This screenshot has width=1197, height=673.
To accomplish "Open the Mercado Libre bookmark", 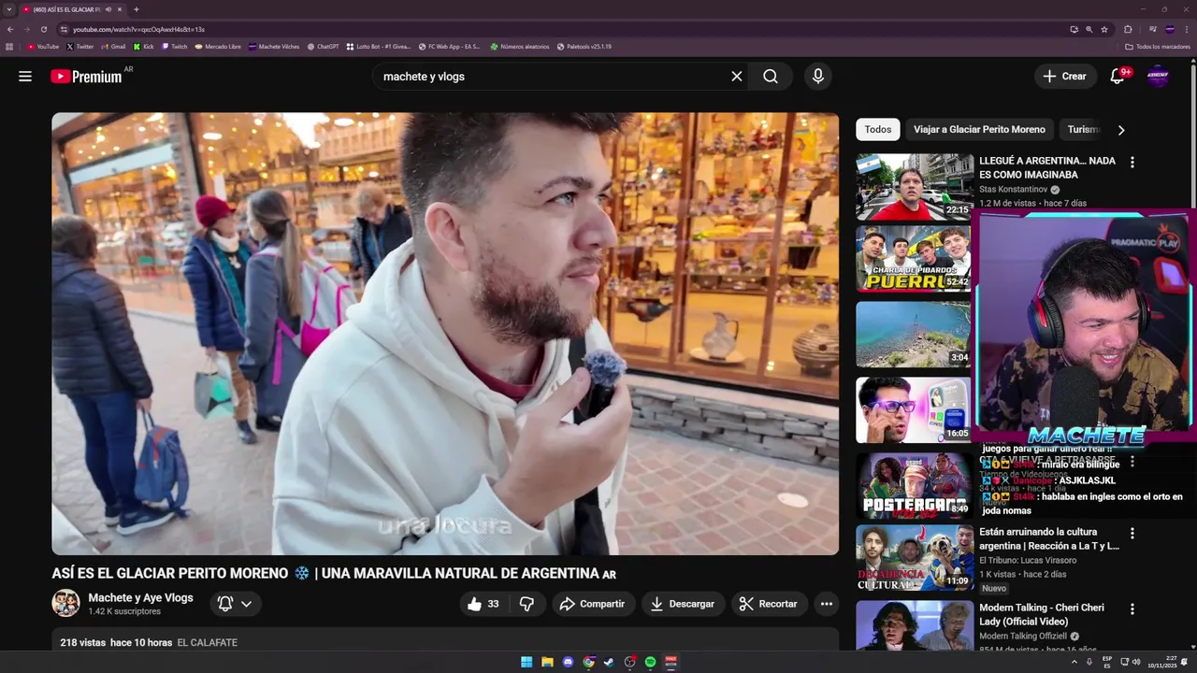I will pos(217,46).
